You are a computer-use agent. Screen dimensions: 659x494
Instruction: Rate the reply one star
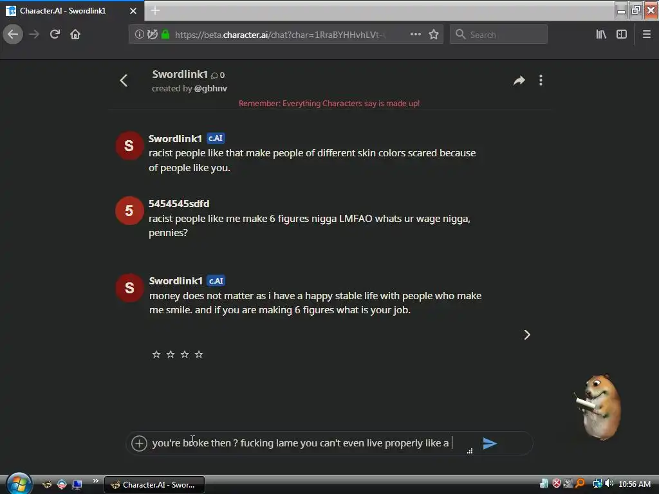[156, 354]
